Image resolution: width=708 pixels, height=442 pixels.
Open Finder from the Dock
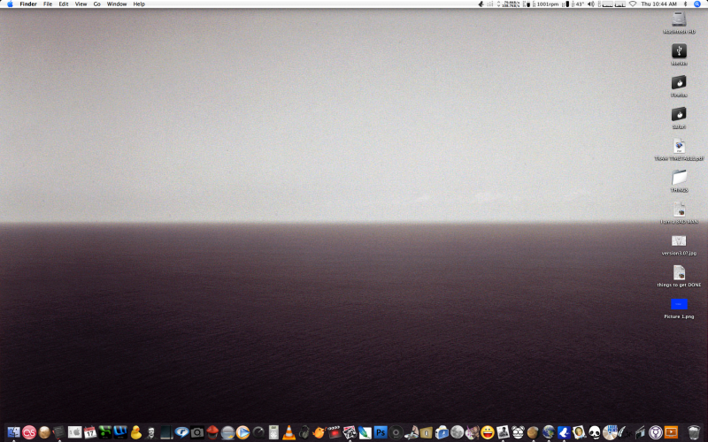(13, 432)
